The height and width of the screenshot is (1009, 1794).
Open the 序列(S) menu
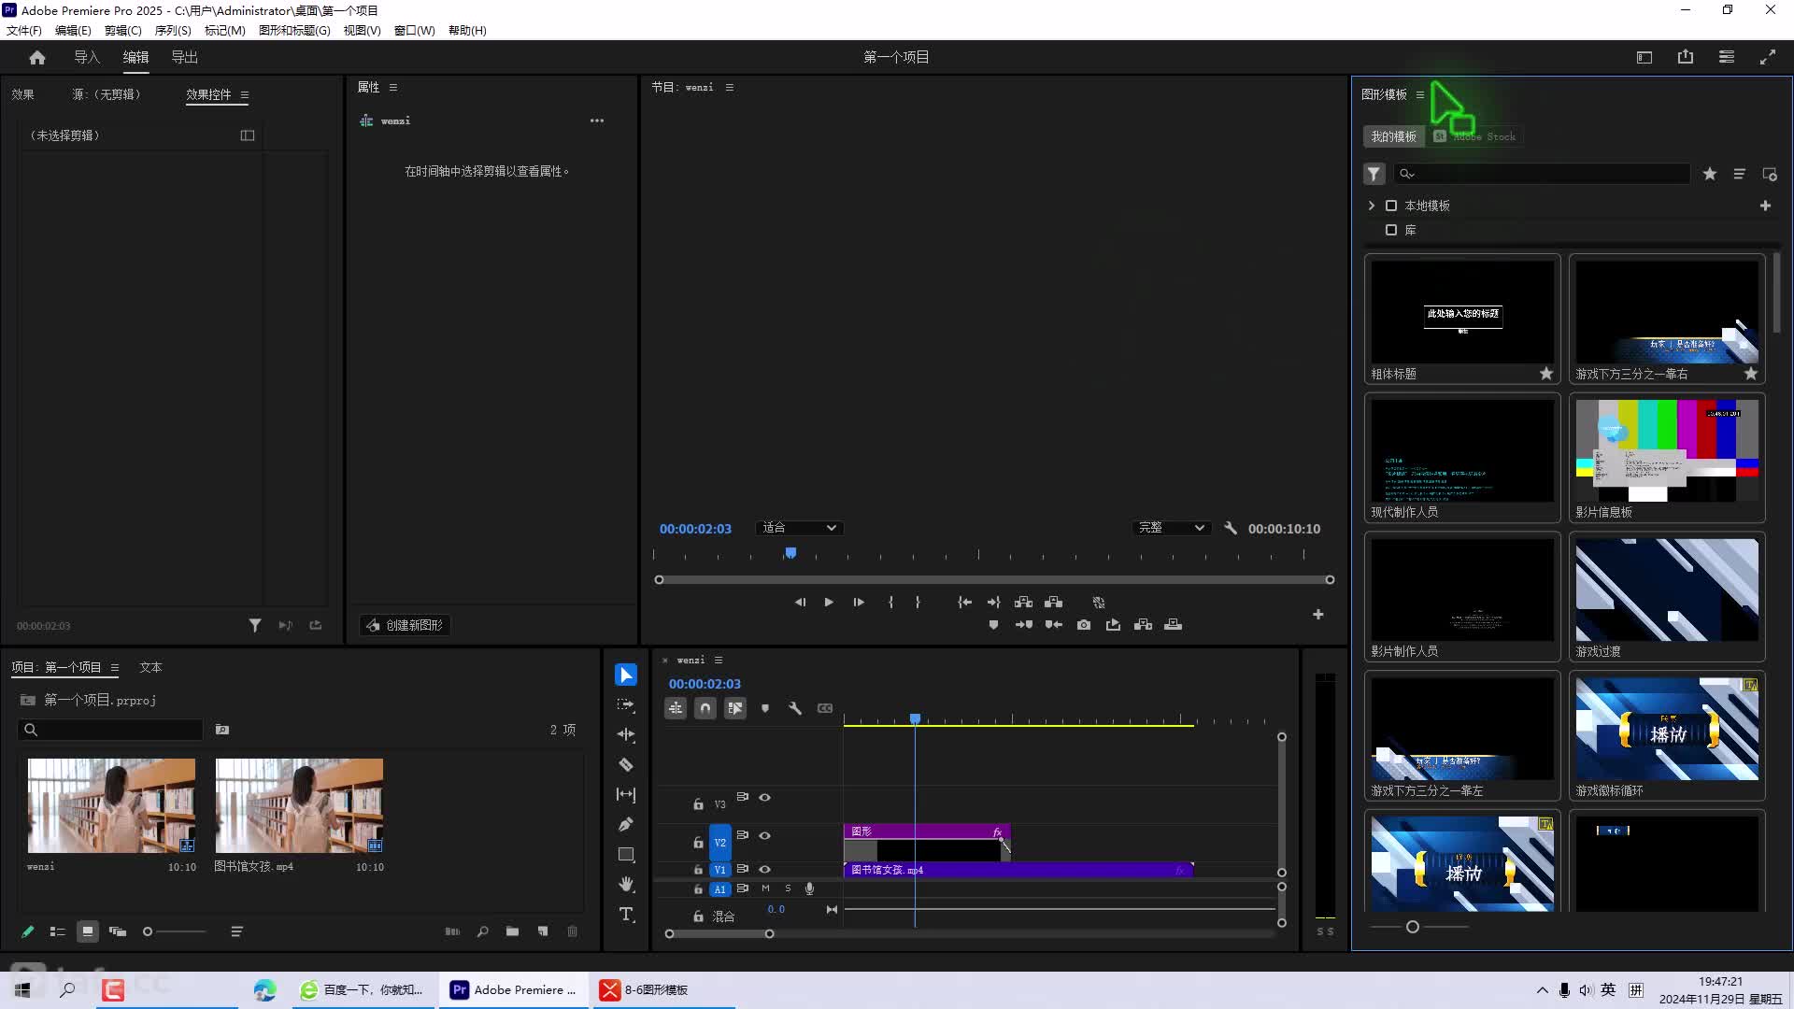(173, 30)
